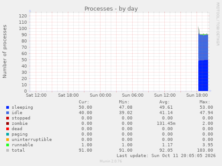Click the 'Min:' column header
The image size is (222, 166).
click(124, 102)
